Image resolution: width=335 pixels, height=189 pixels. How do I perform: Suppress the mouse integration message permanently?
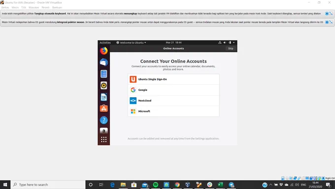tap(331, 22)
